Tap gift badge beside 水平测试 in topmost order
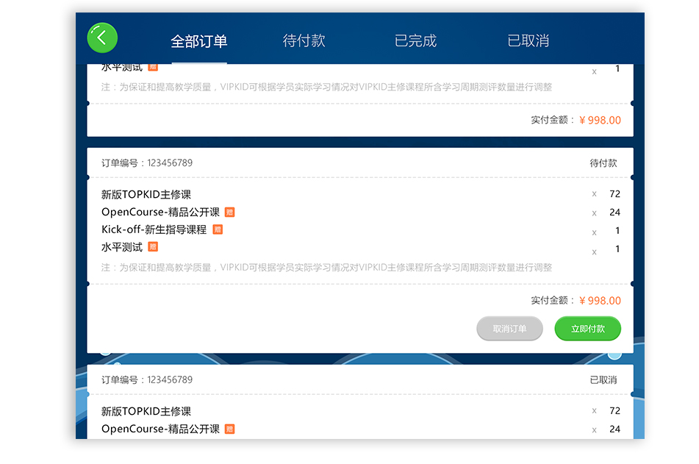Screen dimensions: 699x464 153,67
